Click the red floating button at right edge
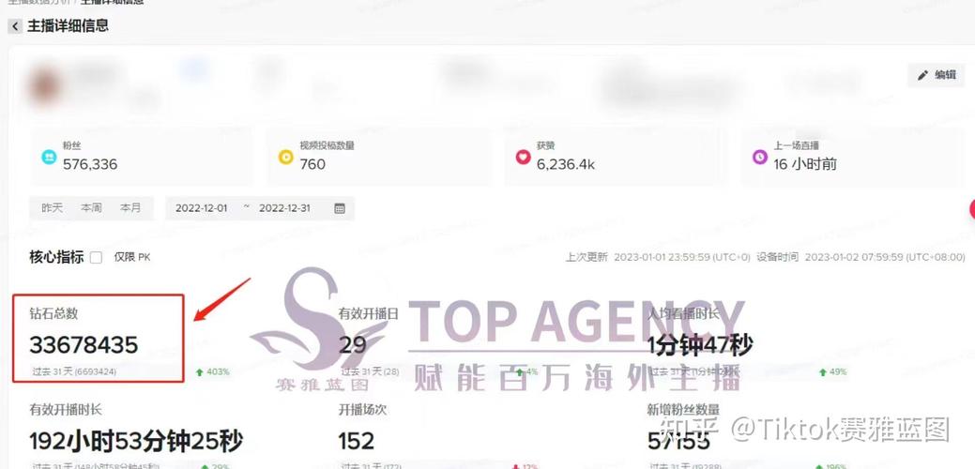Viewport: 975px width, 469px height. [x=971, y=209]
